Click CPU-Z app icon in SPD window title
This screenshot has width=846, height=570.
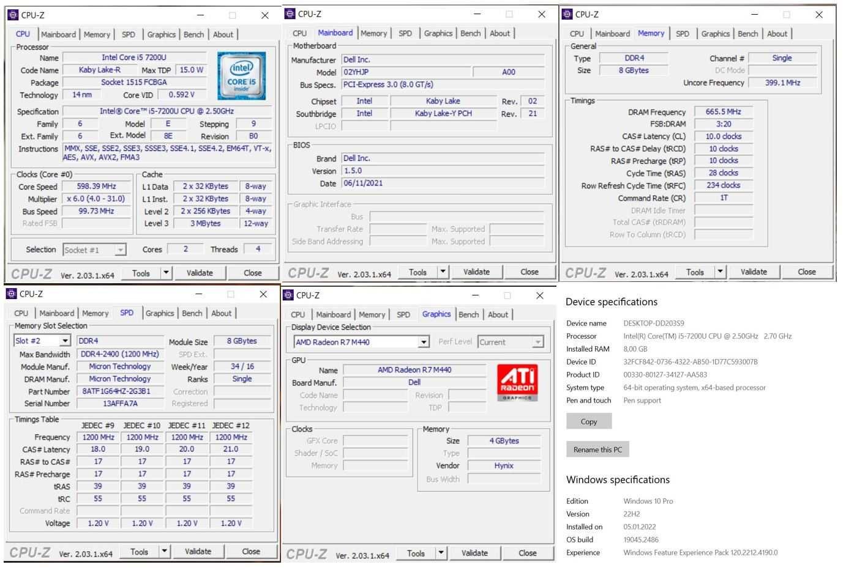click(11, 294)
